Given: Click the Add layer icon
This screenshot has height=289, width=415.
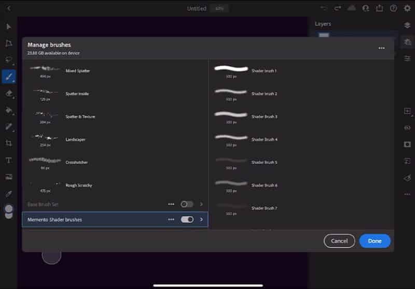Looking at the screenshot, I should pyautogui.click(x=407, y=111).
